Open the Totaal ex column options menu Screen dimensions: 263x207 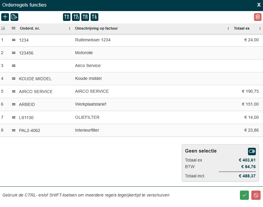[x=260, y=29]
